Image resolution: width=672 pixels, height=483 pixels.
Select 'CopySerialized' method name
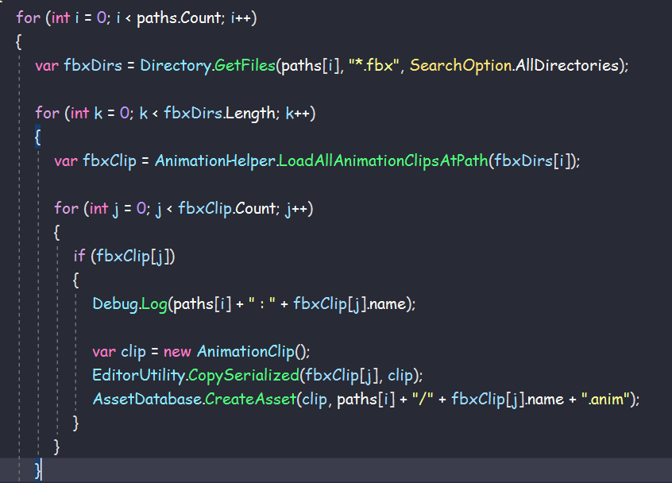click(x=243, y=376)
